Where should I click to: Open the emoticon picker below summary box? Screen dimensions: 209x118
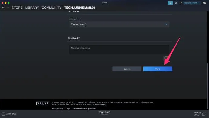(x=166, y=58)
